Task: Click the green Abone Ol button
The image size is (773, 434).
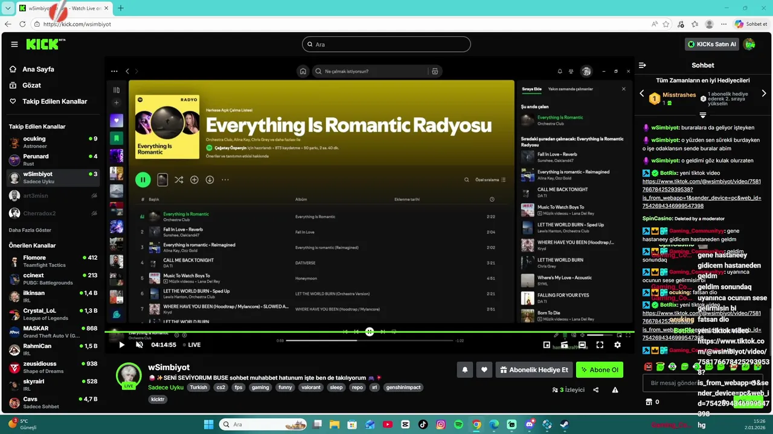Action: 600,370
